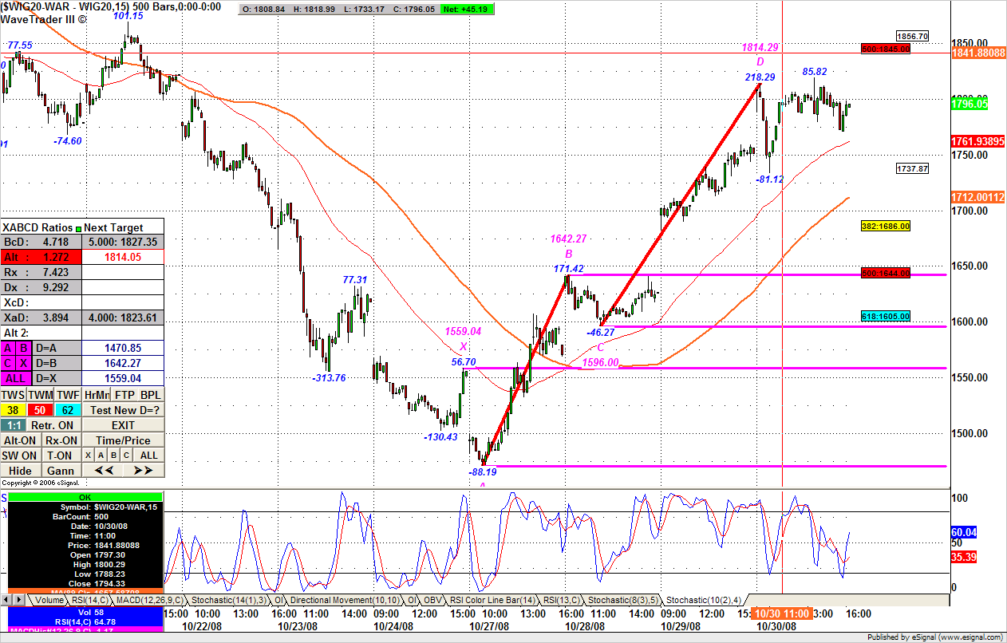The width and height of the screenshot is (1007, 643).
Task: Click the D=X value 1559.04 cell
Action: [x=123, y=378]
